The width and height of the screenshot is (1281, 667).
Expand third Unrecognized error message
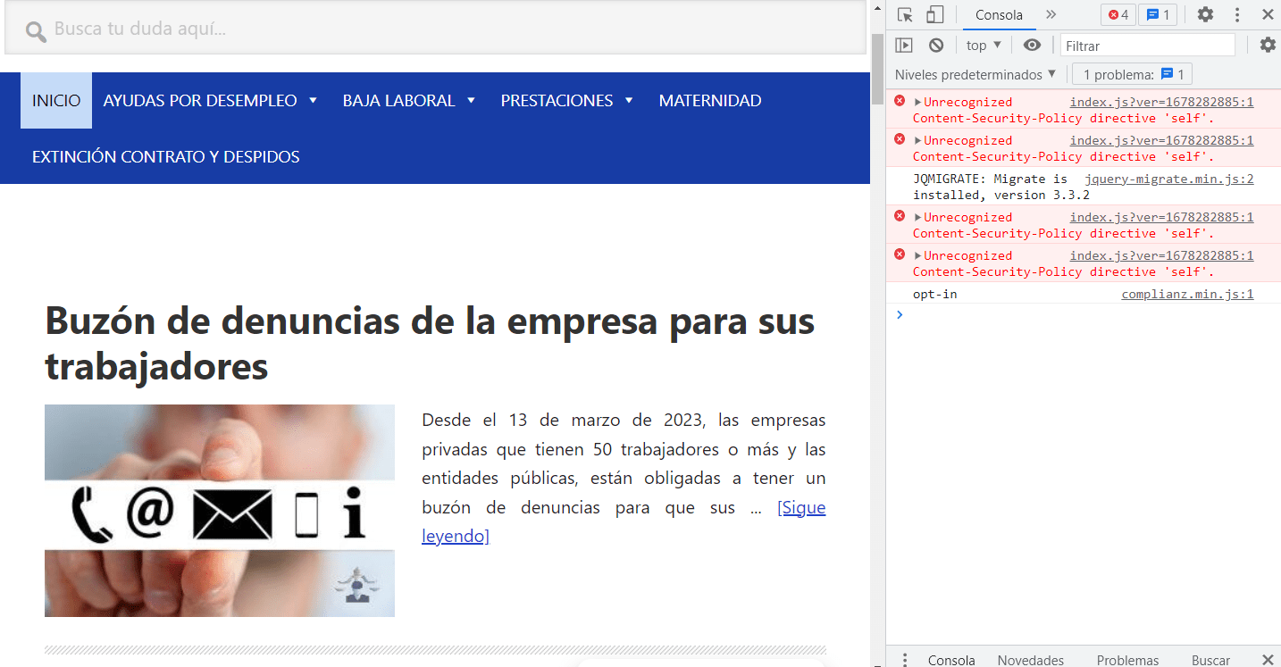[917, 217]
